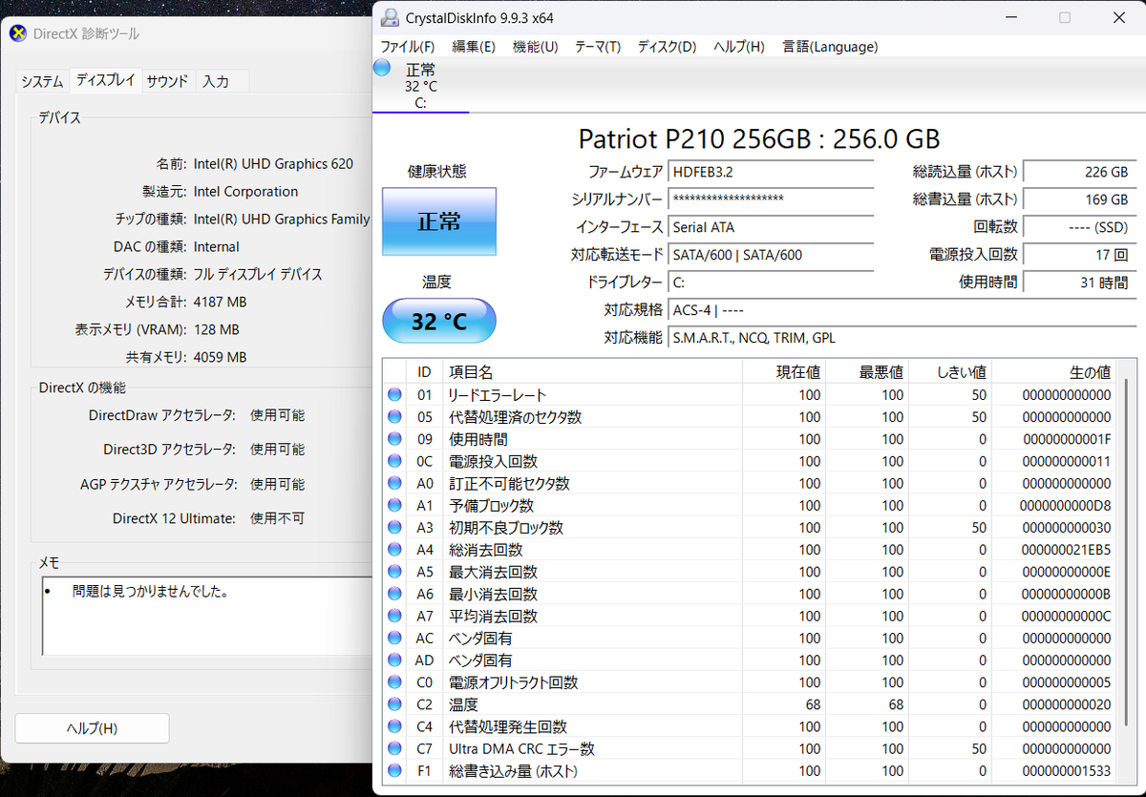
Task: Click the 現在値 column header
Action: pos(784,372)
